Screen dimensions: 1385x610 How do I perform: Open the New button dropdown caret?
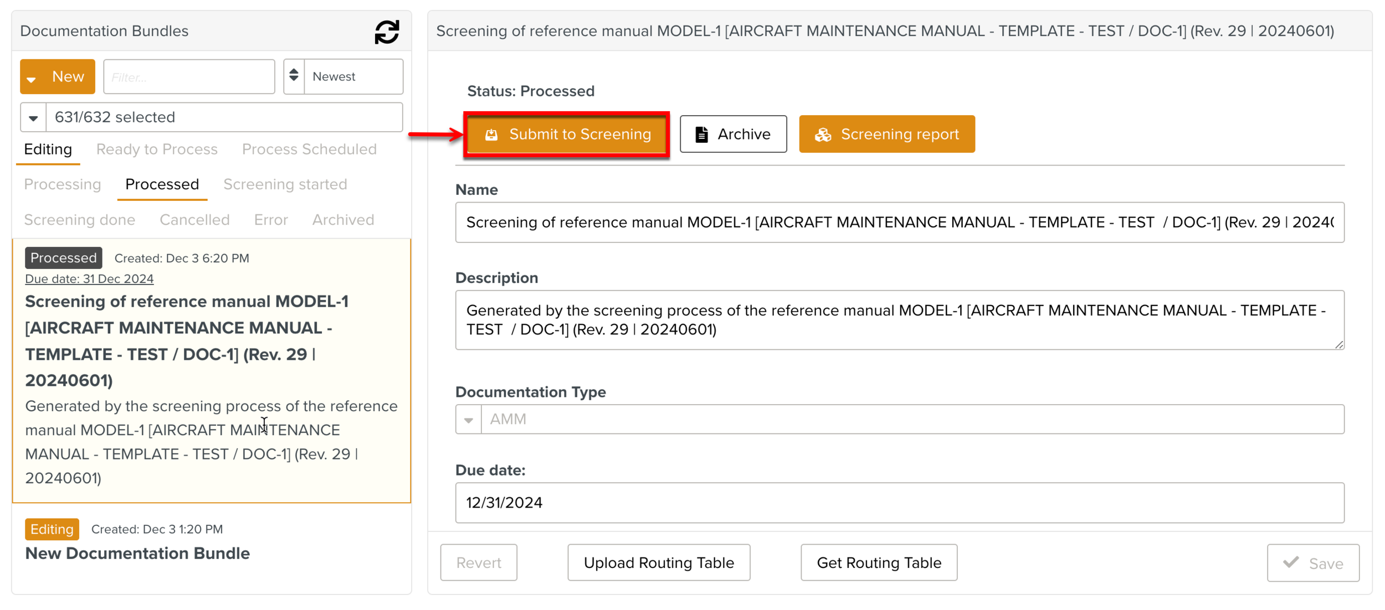pyautogui.click(x=32, y=79)
